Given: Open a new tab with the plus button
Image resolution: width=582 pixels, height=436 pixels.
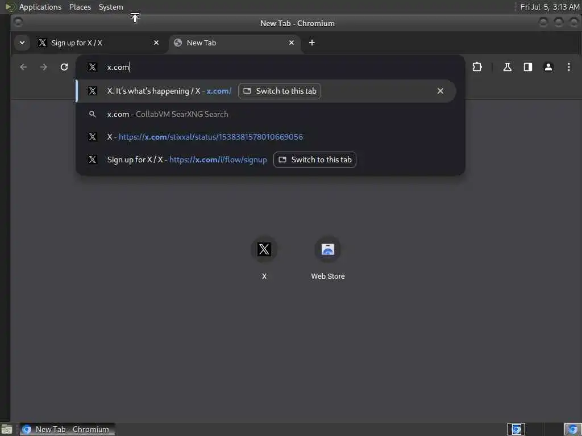Looking at the screenshot, I should [312, 43].
